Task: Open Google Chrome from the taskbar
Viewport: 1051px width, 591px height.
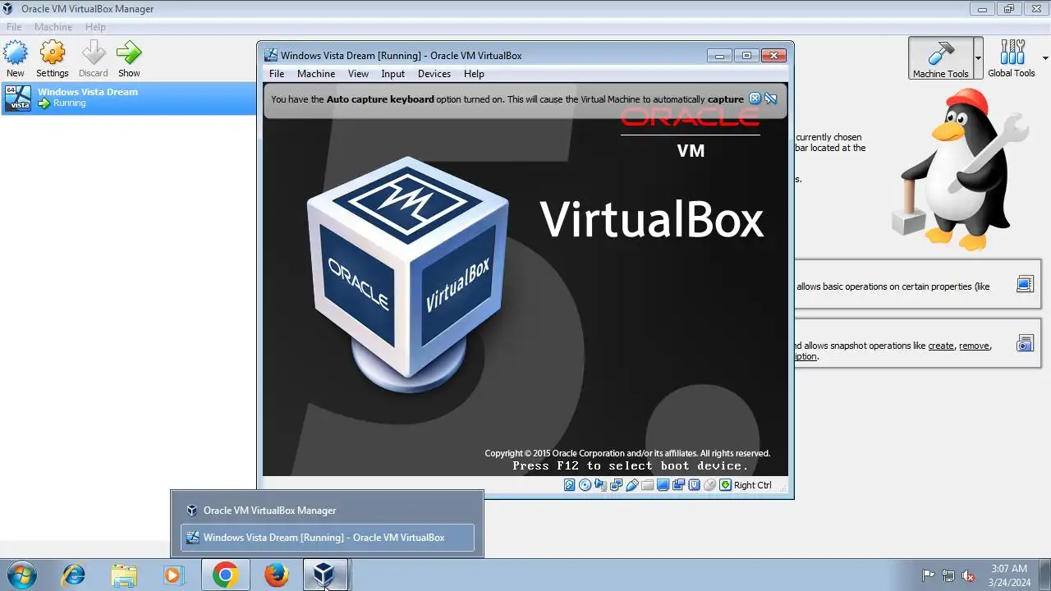Action: [226, 575]
